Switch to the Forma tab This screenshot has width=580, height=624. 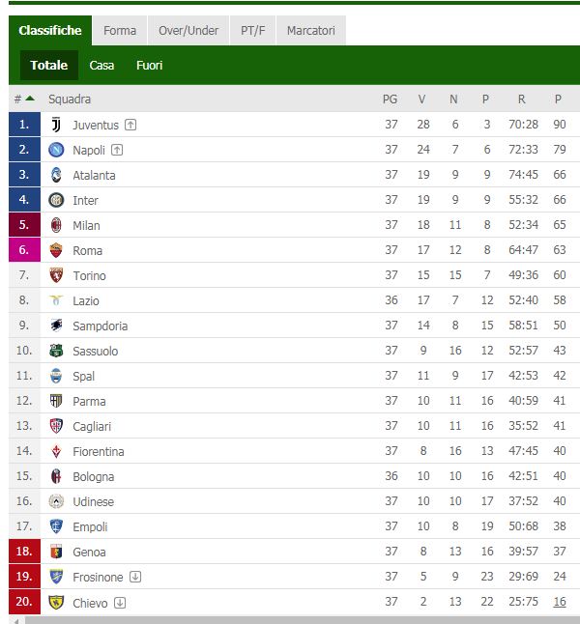tap(120, 31)
